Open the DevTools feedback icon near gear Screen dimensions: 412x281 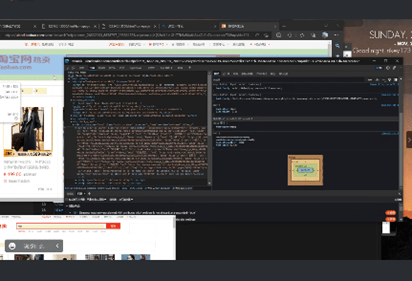pyautogui.click(x=394, y=68)
